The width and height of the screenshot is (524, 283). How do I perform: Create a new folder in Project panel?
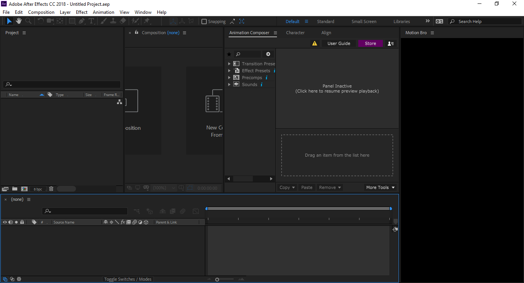click(15, 189)
